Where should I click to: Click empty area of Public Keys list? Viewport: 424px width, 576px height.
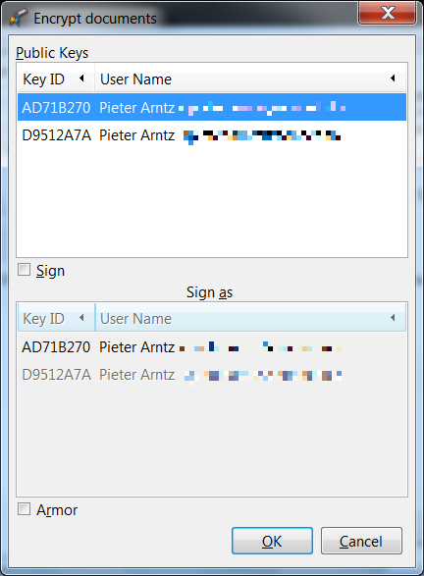click(x=212, y=202)
